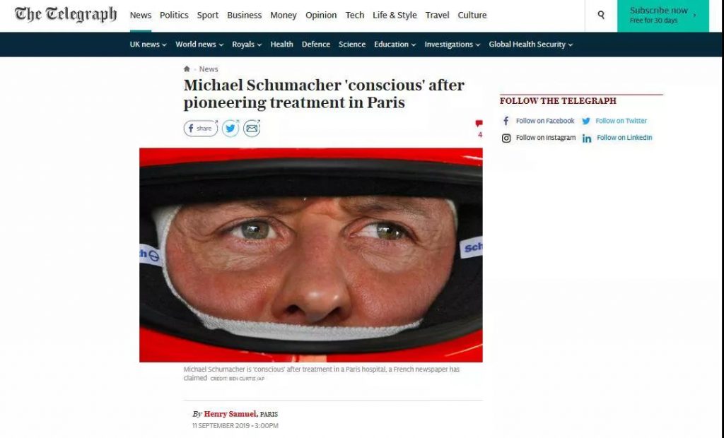Share article via Facebook share icon
This screenshot has width=724, height=438.
pos(200,129)
